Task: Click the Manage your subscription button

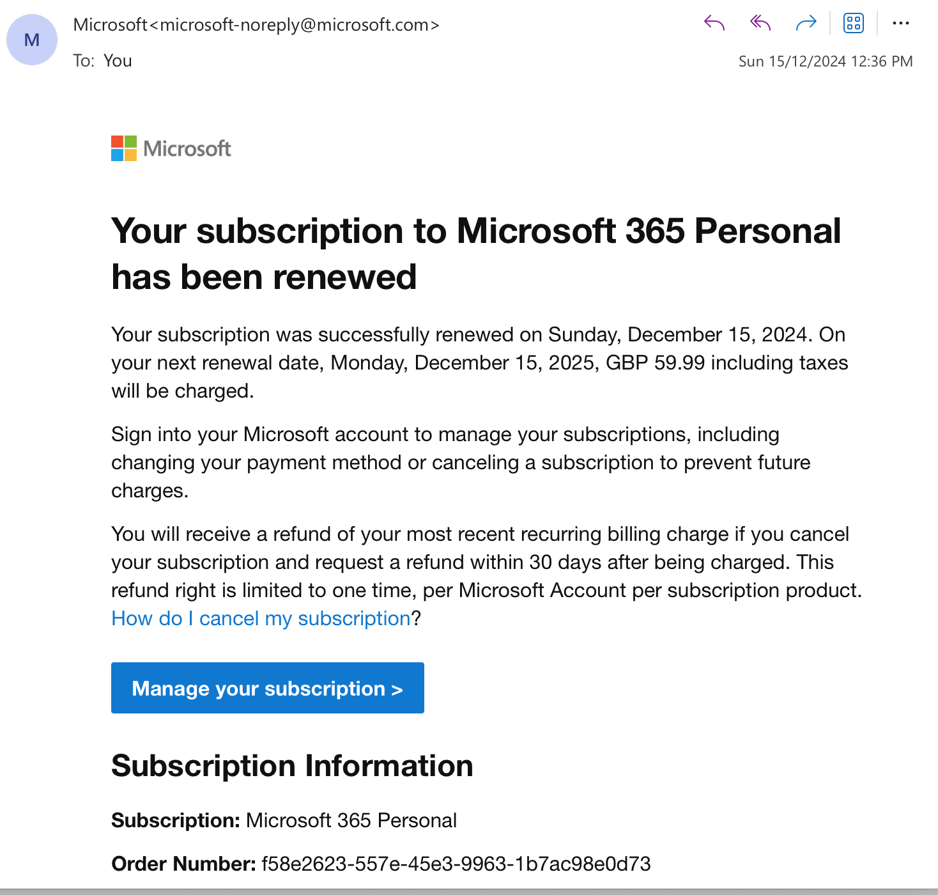Action: pyautogui.click(x=268, y=688)
